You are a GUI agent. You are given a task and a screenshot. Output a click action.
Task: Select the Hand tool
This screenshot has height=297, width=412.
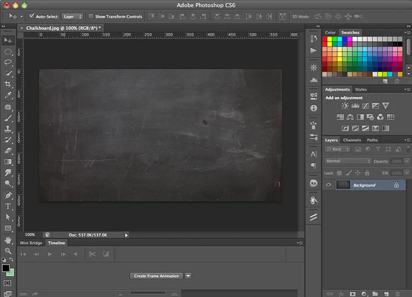tap(7, 240)
